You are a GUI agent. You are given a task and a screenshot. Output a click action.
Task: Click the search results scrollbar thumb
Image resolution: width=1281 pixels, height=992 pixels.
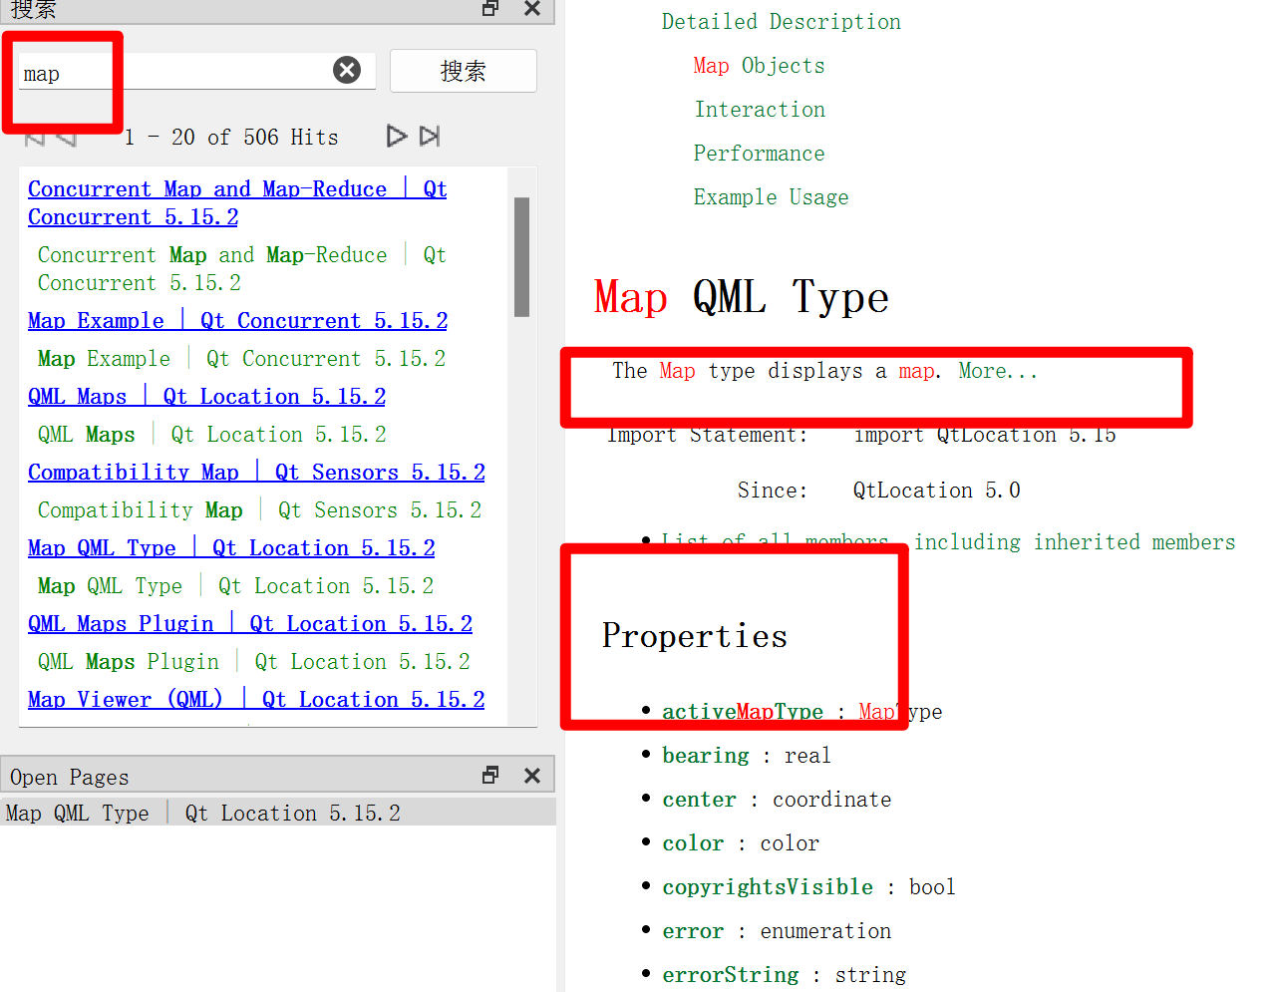click(521, 256)
